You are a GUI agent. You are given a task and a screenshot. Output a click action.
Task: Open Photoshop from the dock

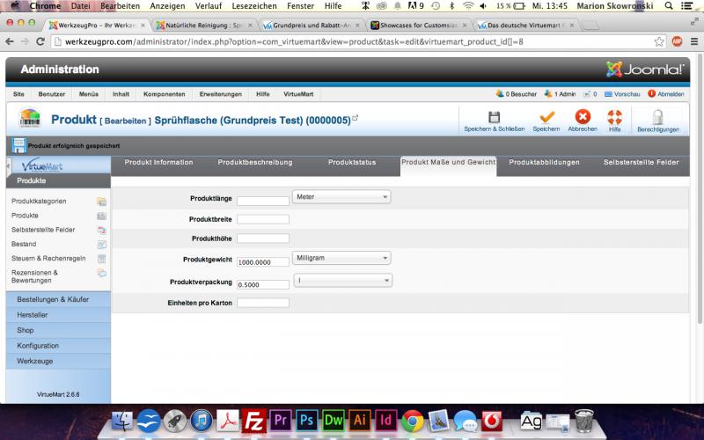click(x=308, y=422)
